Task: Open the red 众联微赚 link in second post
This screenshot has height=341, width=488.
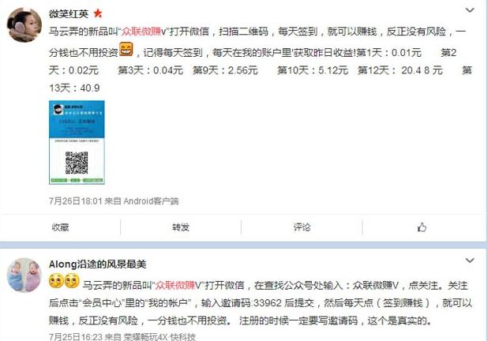Action: pos(175,285)
